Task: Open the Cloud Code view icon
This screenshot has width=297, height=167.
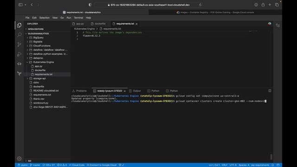Action: (x=19, y=64)
